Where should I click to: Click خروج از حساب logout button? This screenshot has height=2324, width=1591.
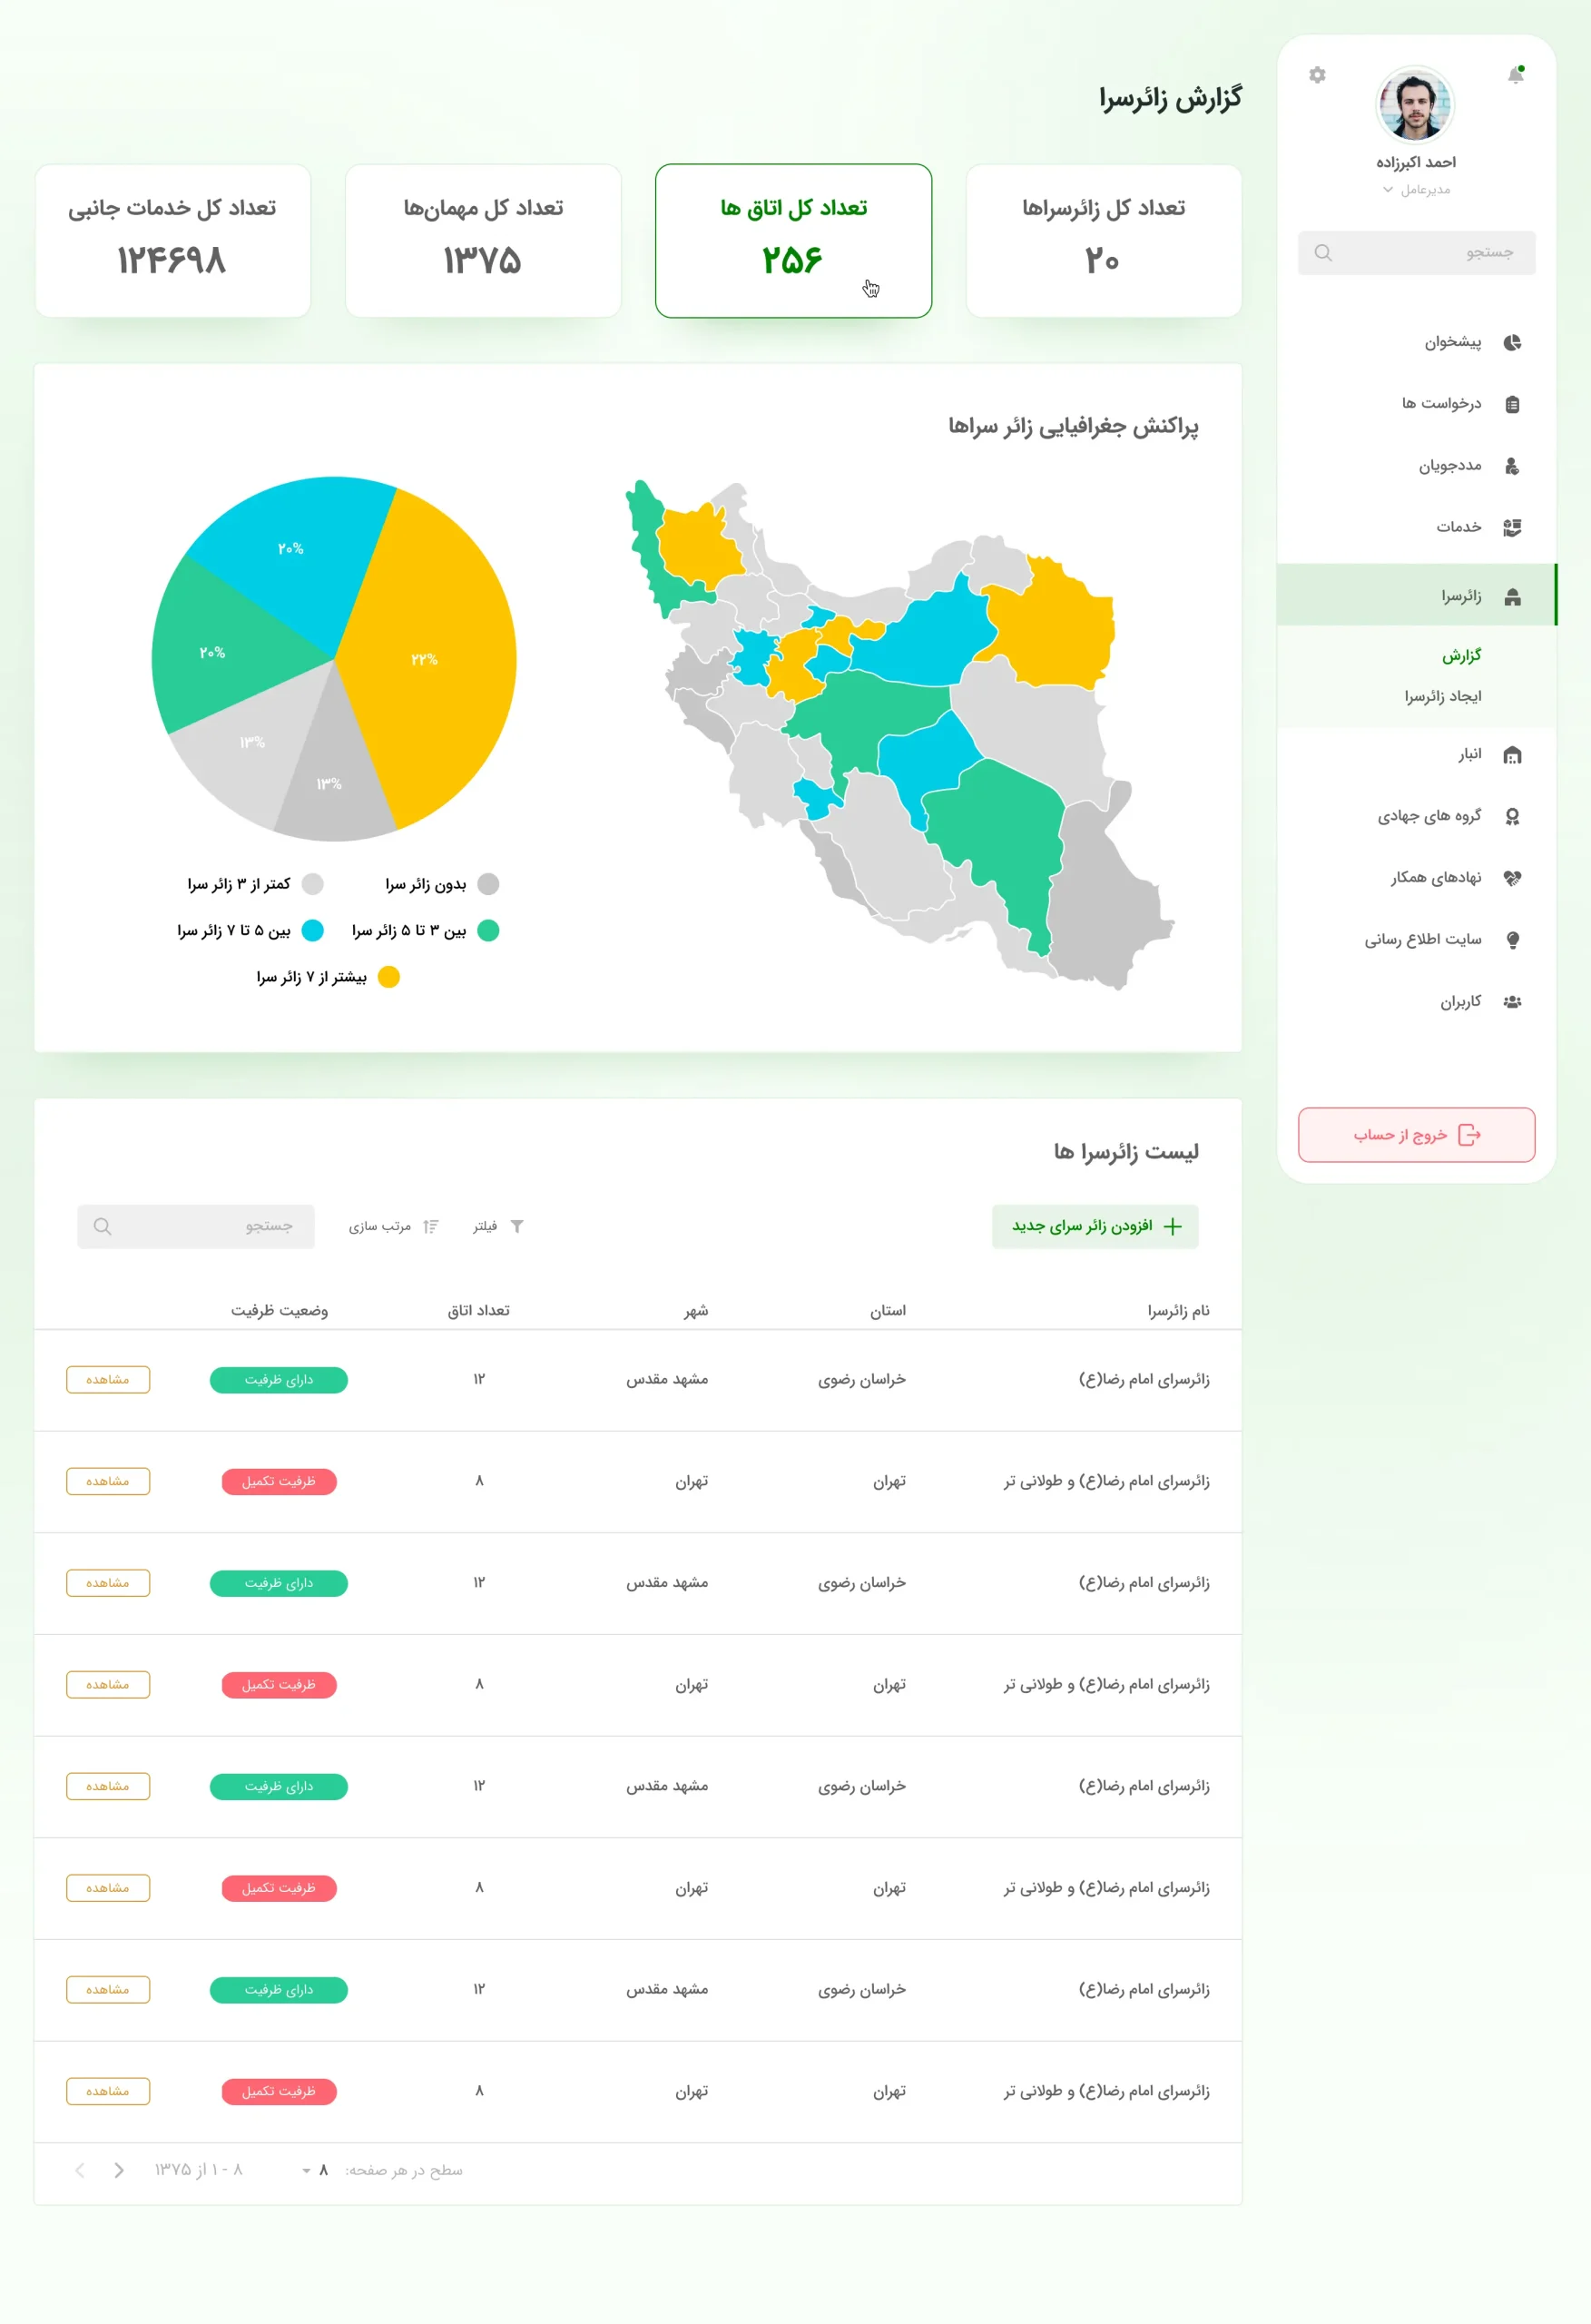coord(1416,1135)
